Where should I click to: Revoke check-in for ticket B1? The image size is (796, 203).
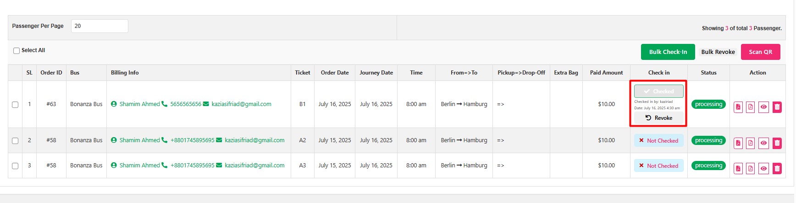coord(659,118)
